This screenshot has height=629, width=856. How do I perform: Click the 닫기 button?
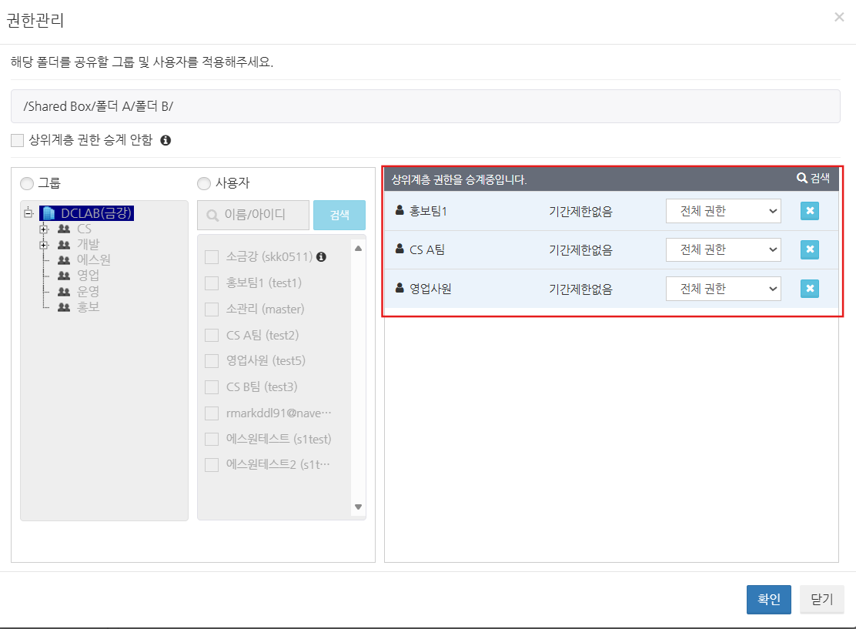[821, 600]
